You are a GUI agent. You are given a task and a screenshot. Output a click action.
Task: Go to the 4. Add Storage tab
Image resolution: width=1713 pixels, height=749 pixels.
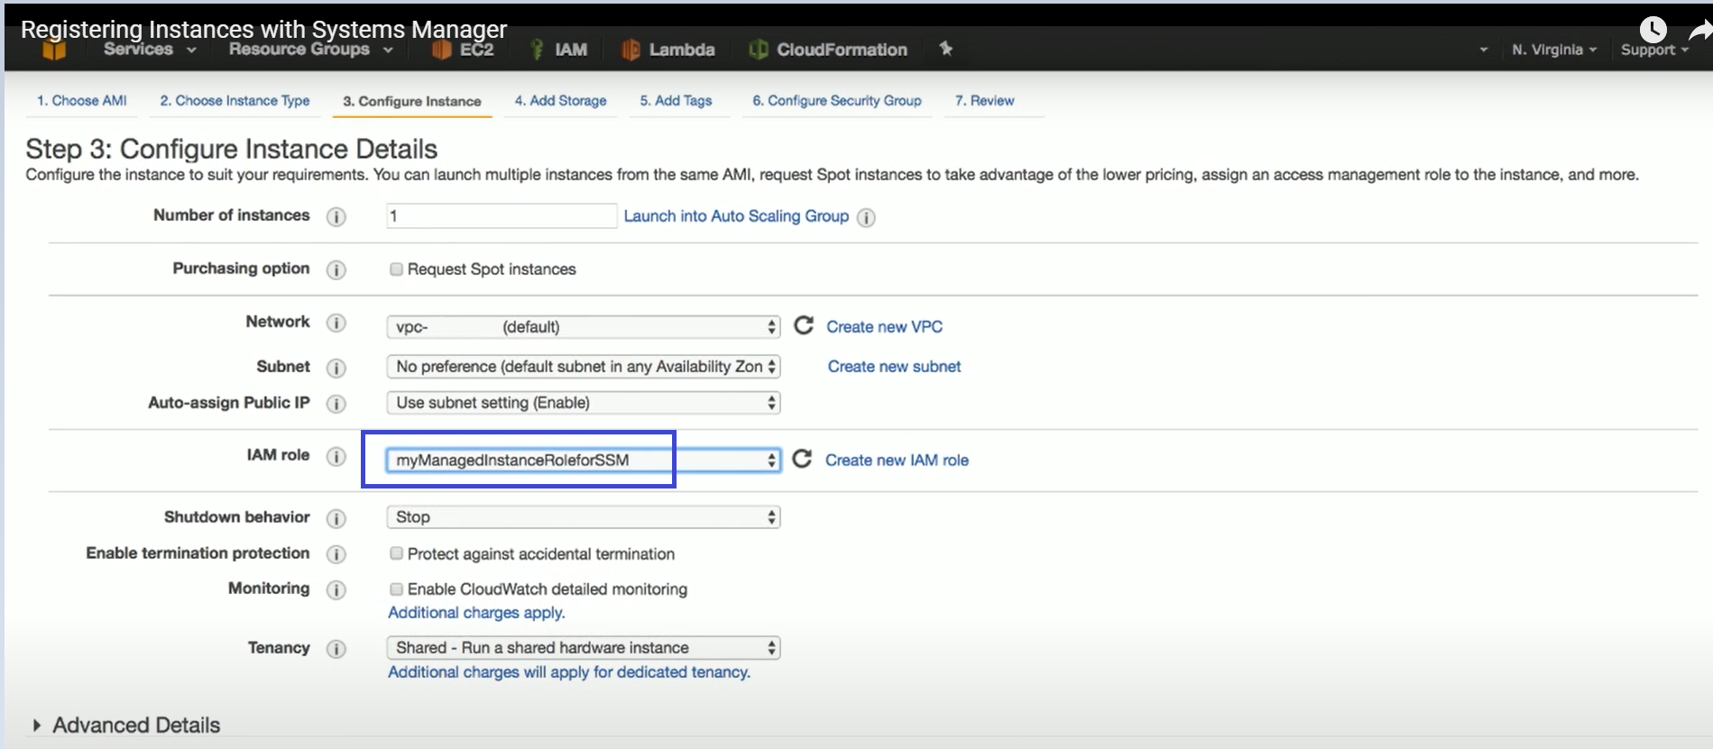coord(560,101)
